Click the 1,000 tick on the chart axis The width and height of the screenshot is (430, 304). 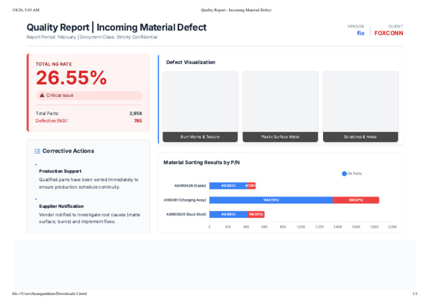tap(301, 227)
